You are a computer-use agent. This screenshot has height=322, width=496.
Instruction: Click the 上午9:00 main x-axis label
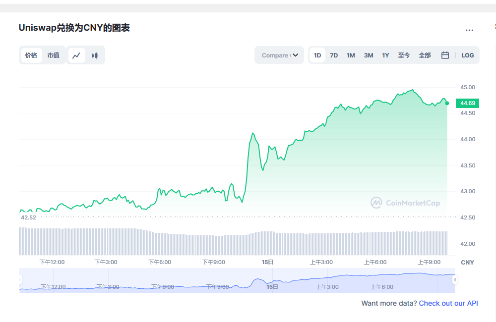point(429,262)
